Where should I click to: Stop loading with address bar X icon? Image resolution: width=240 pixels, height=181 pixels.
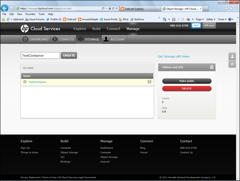pos(117,9)
